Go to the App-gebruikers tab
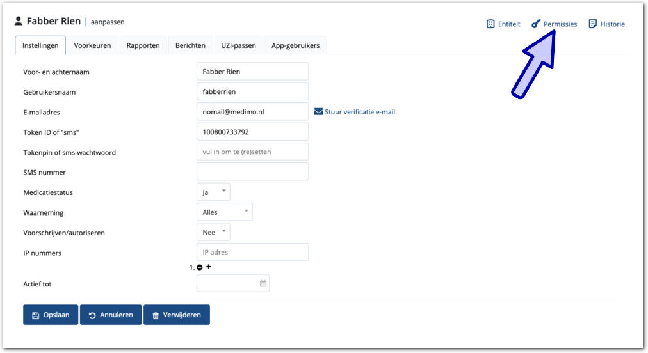Screen dimensions: 648x353 (x=295, y=45)
